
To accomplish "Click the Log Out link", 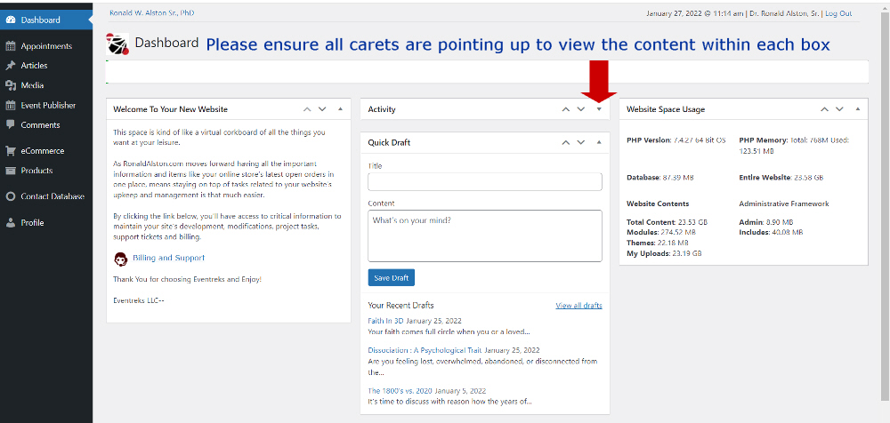I will tap(838, 13).
